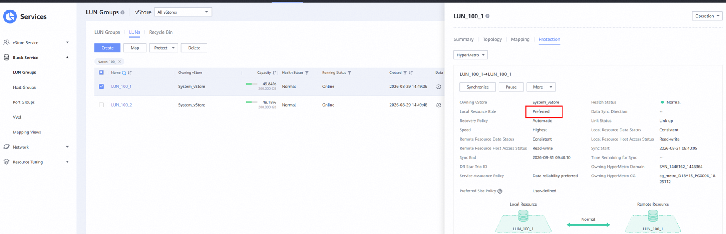This screenshot has height=234, width=726.
Task: Check the LUN_100_2 row checkbox
Action: (101, 105)
